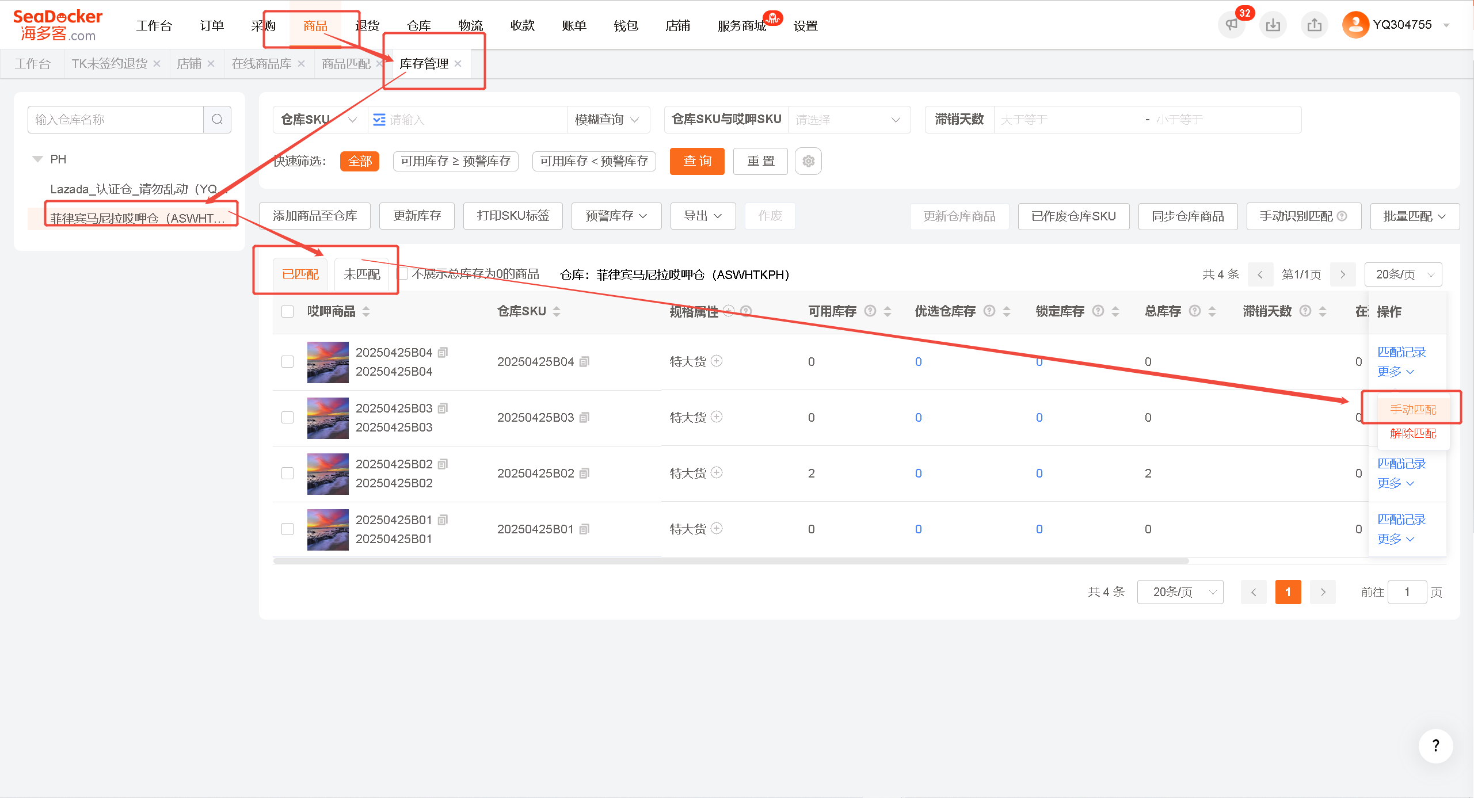Open the 仓库 top menu item
Image resolution: width=1474 pixels, height=798 pixels.
click(418, 26)
